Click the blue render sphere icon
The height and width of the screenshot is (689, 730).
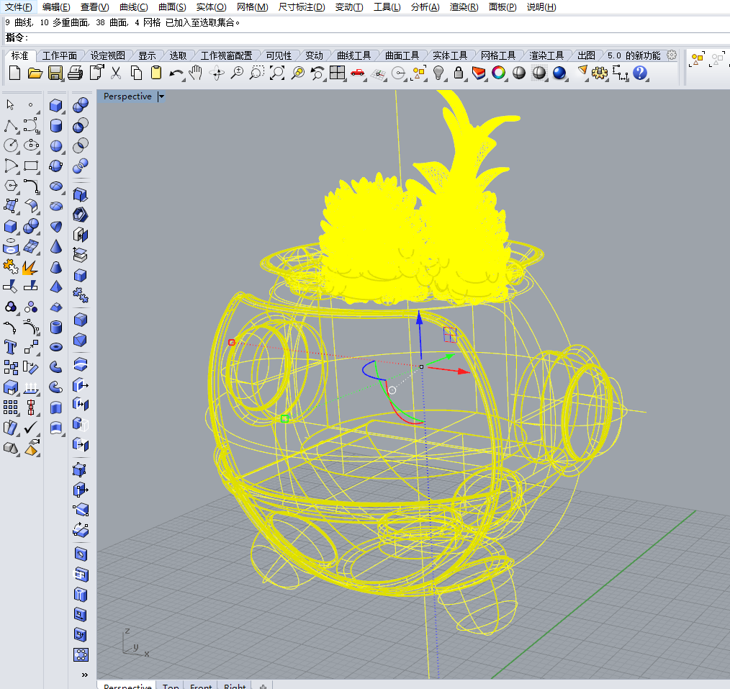559,73
